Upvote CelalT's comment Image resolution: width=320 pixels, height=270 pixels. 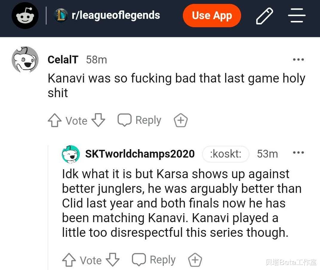[x=54, y=121]
